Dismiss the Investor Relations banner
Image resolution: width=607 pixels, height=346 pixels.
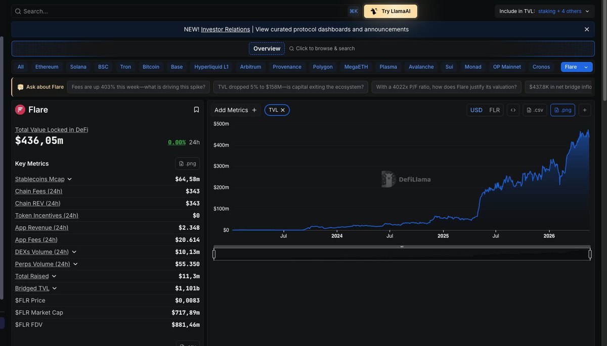(x=587, y=29)
